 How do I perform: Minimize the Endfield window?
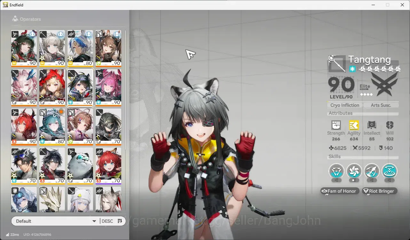click(x=373, y=5)
